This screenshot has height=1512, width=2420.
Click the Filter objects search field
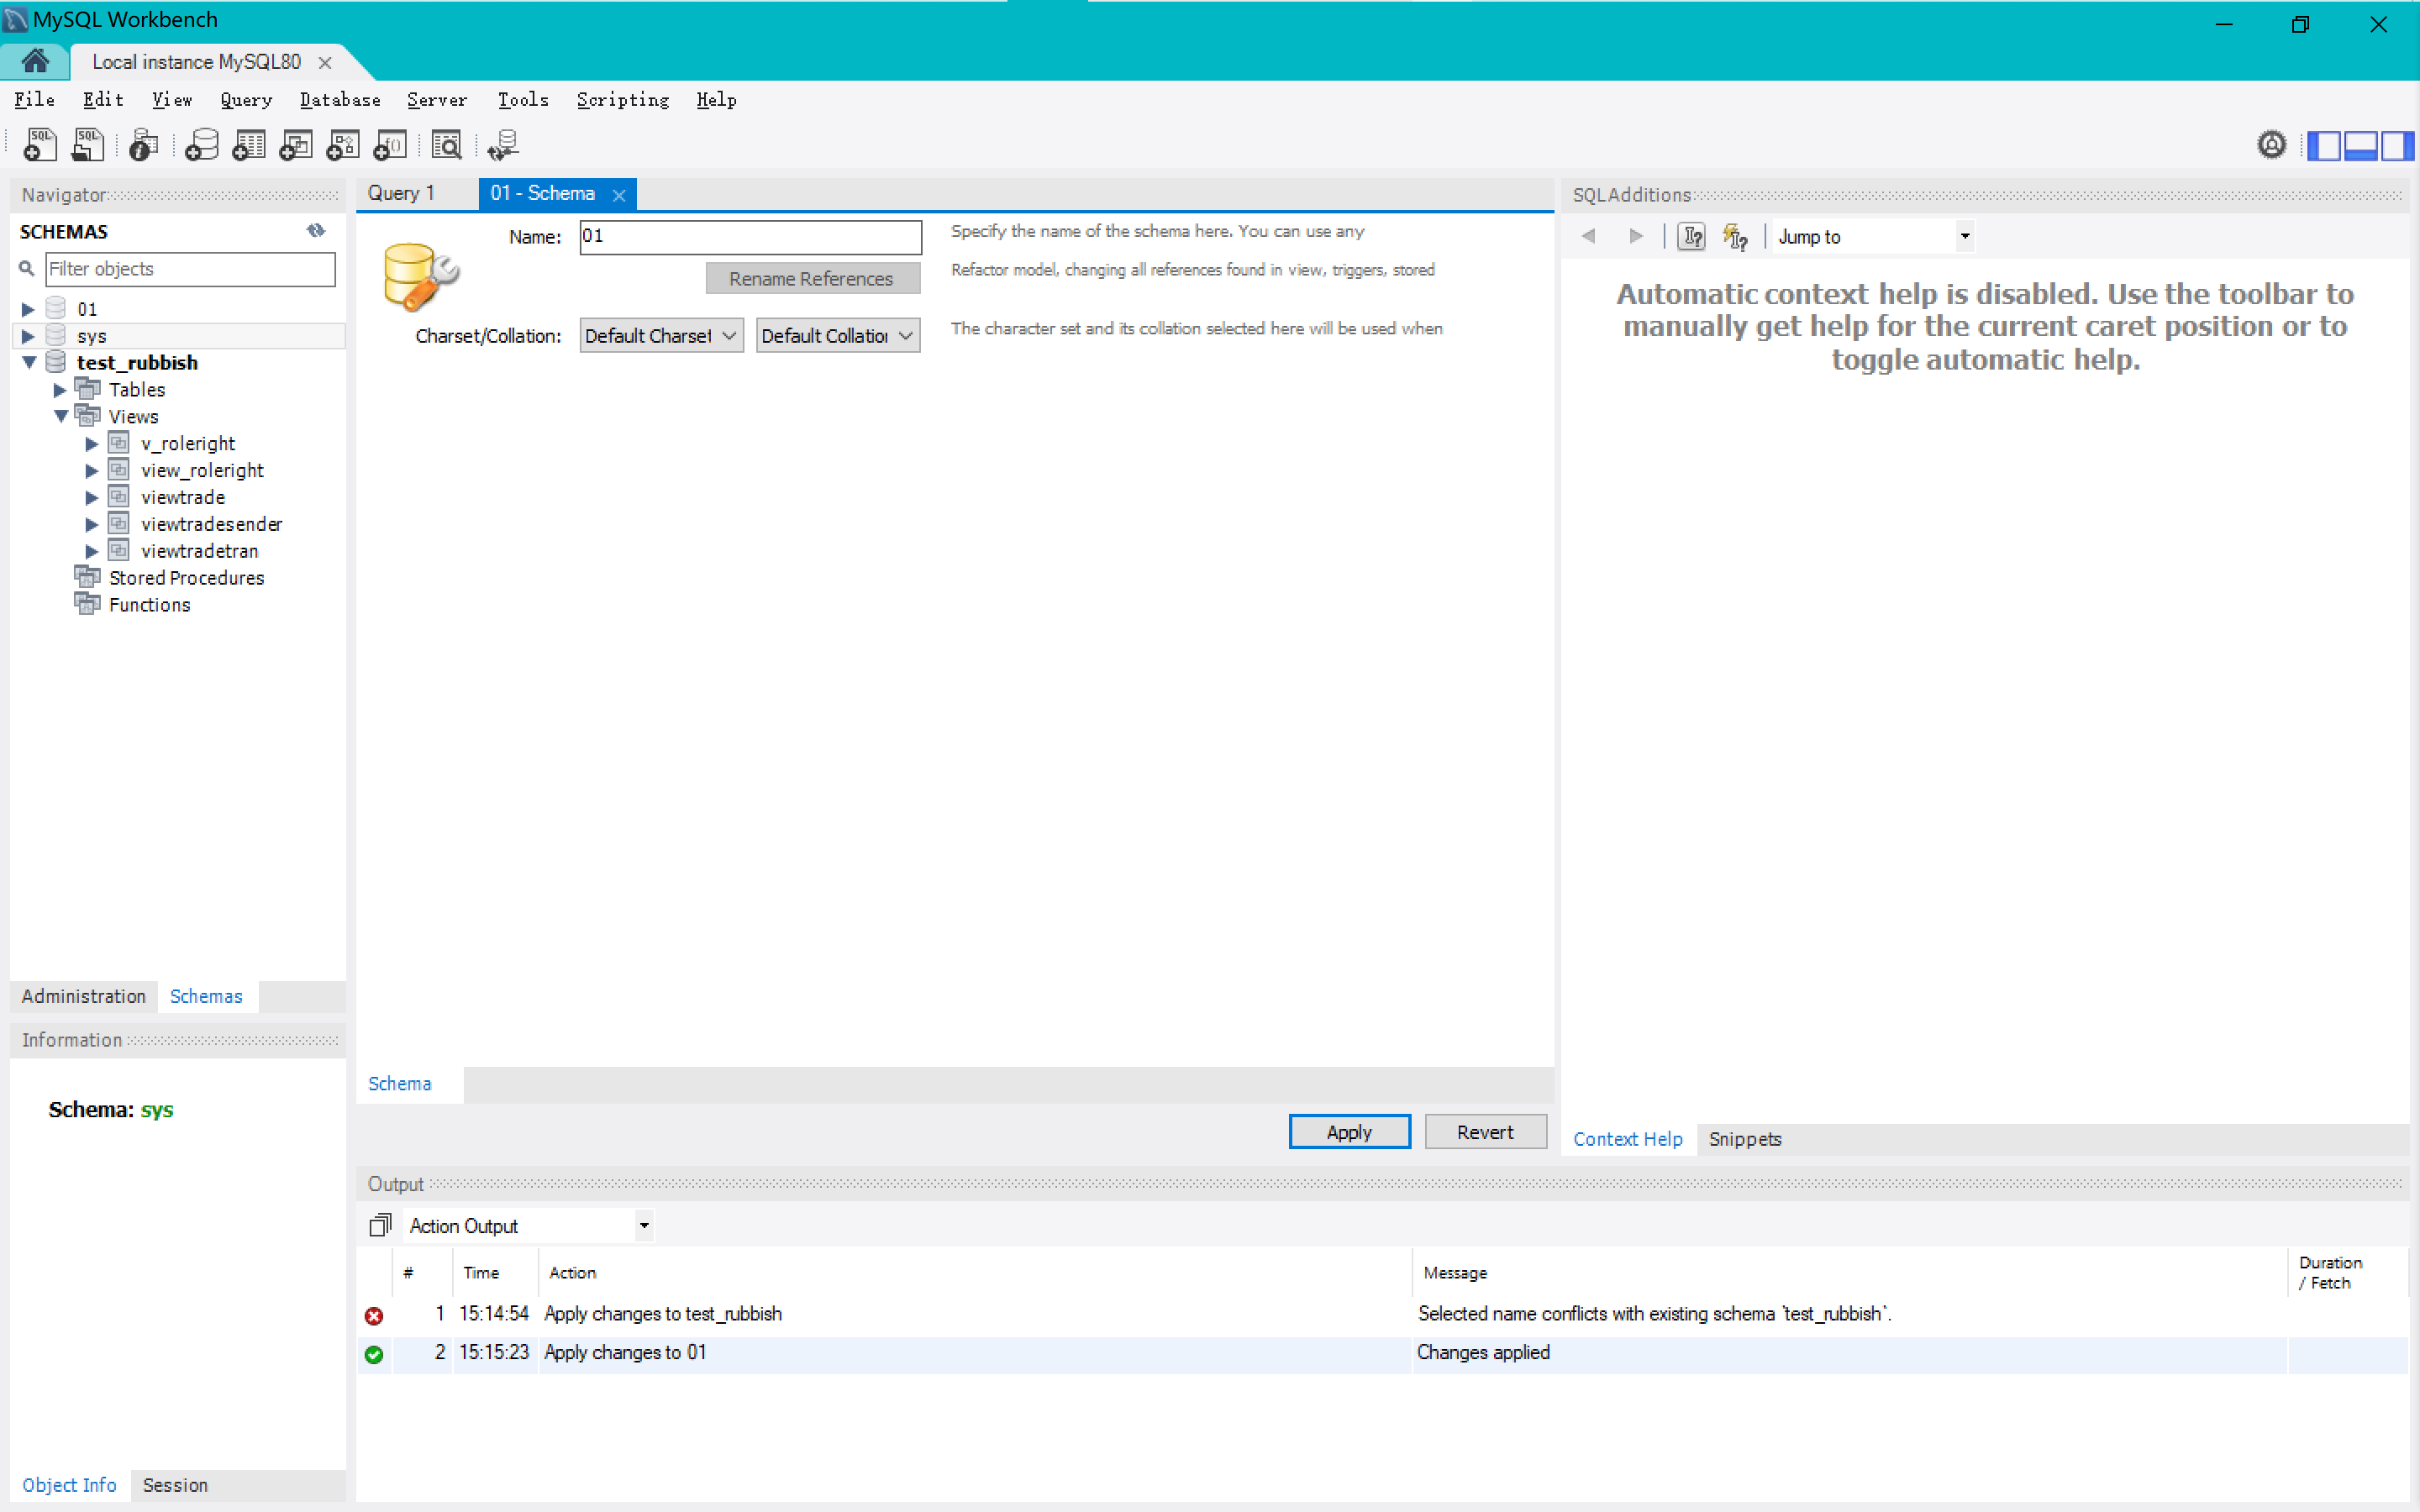click(190, 269)
